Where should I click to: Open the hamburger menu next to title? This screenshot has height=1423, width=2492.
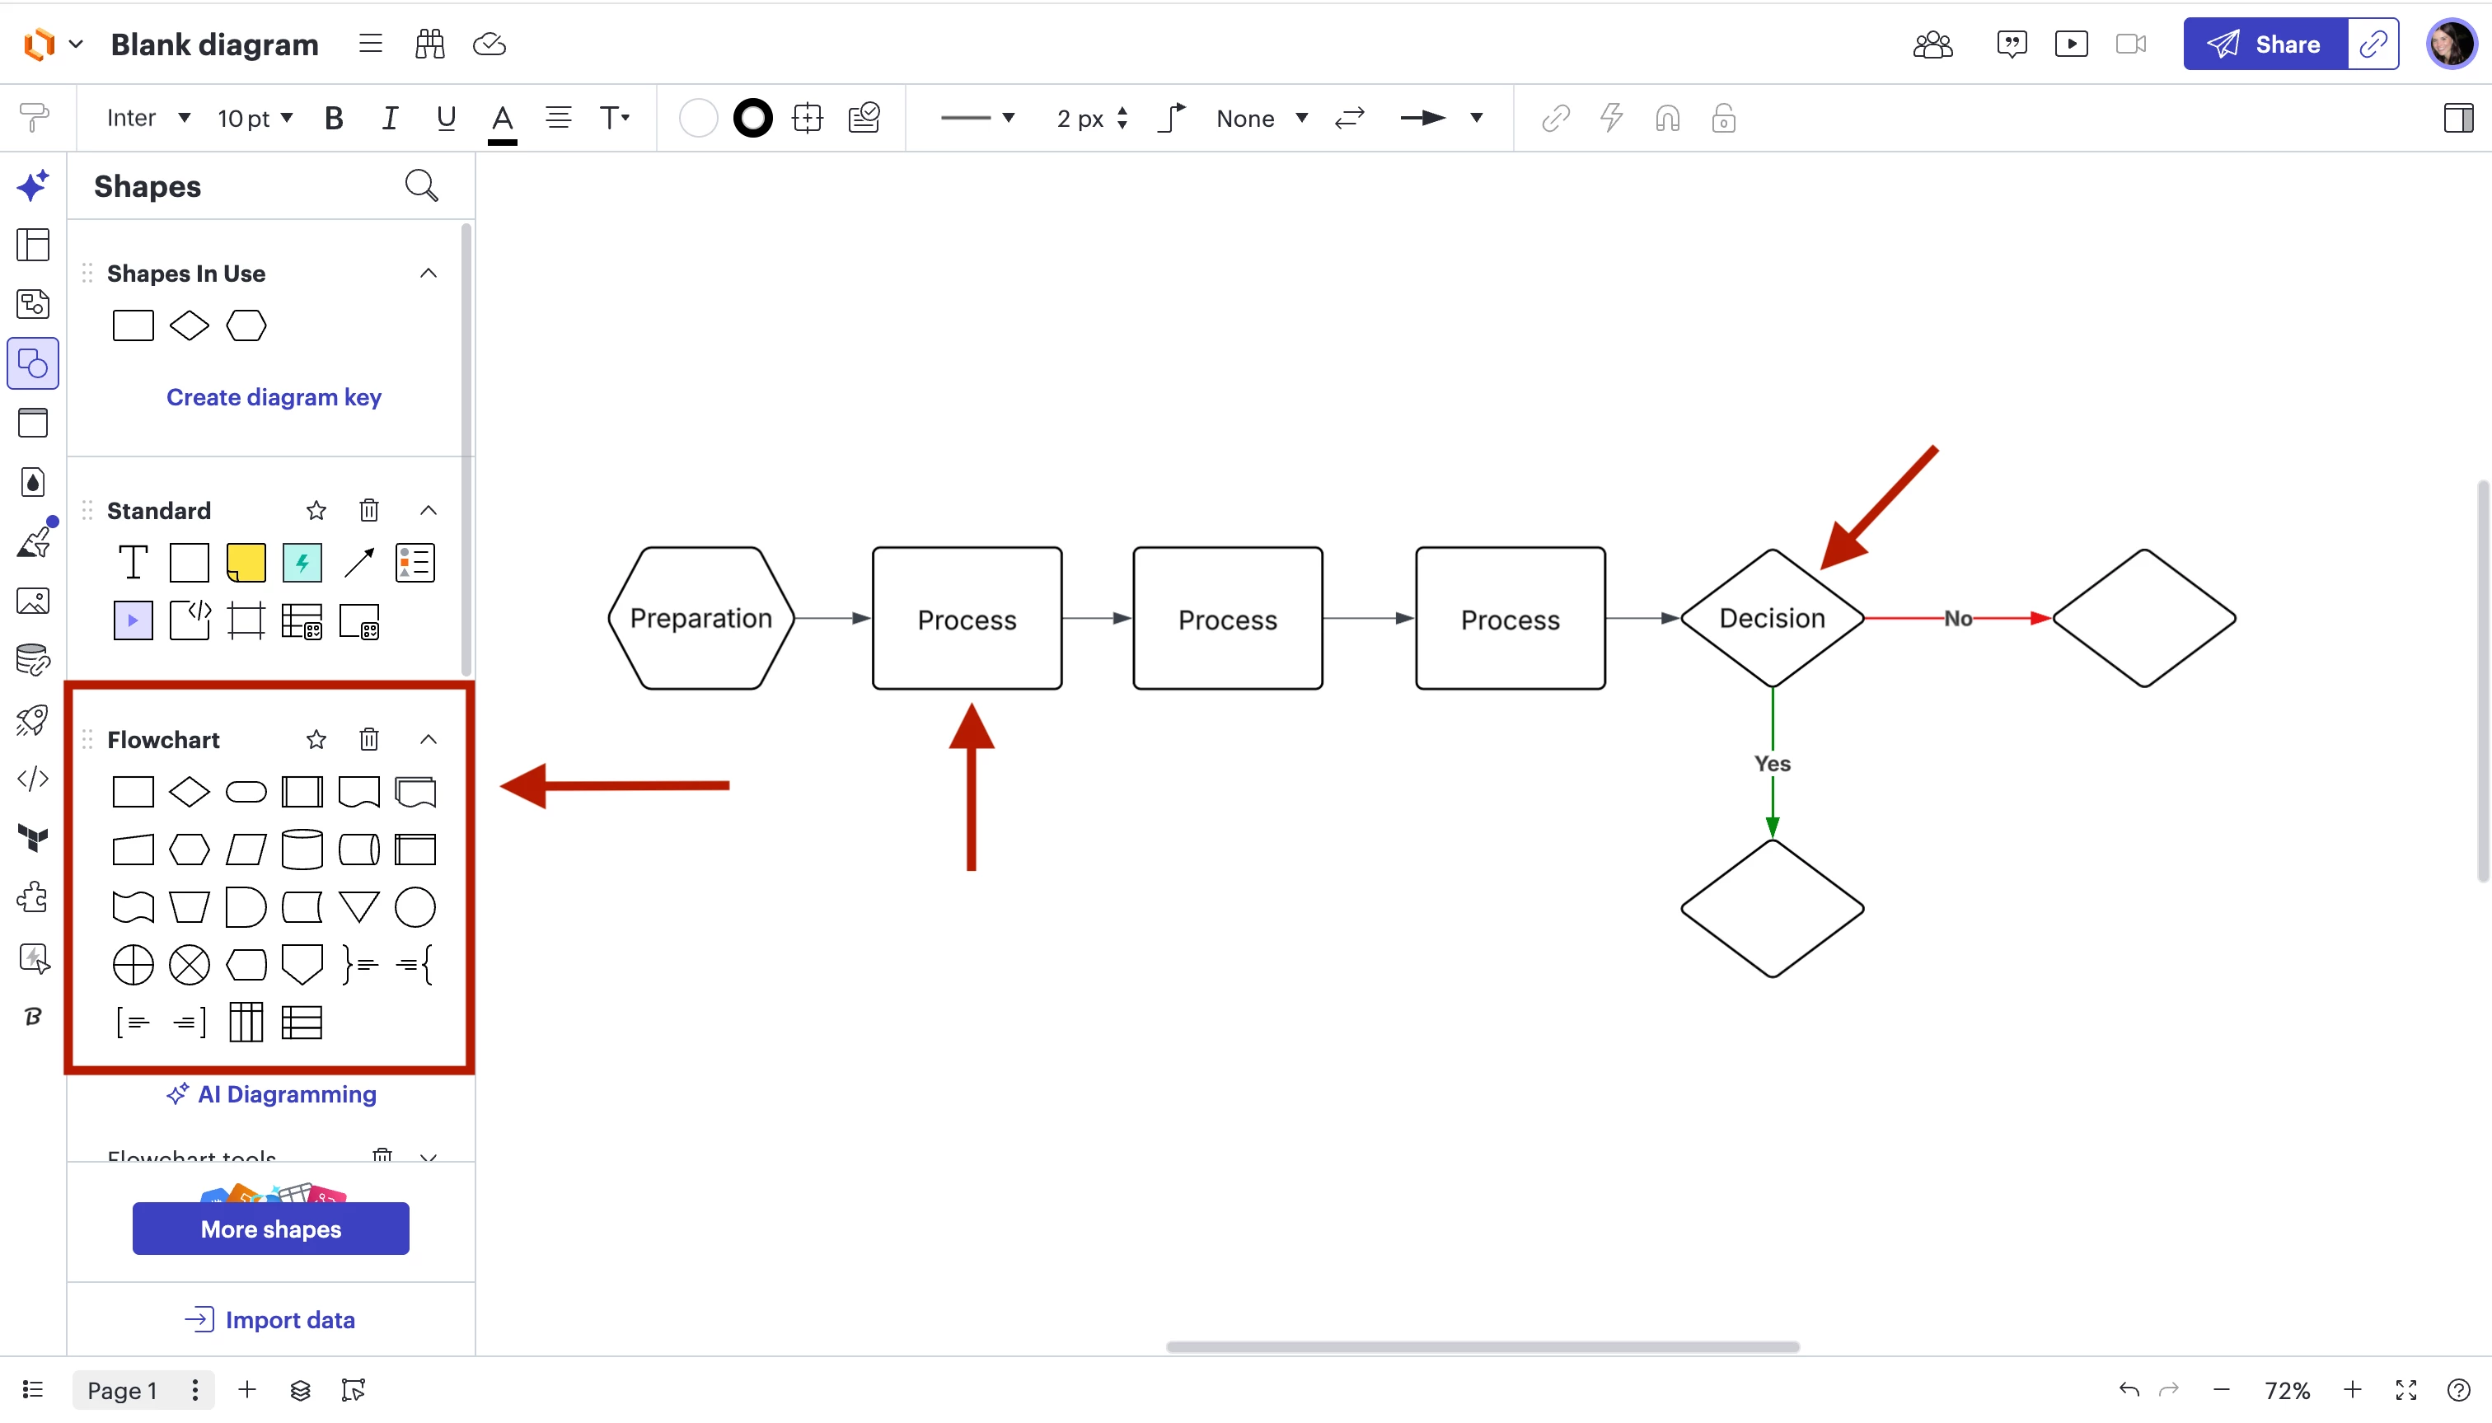[370, 44]
